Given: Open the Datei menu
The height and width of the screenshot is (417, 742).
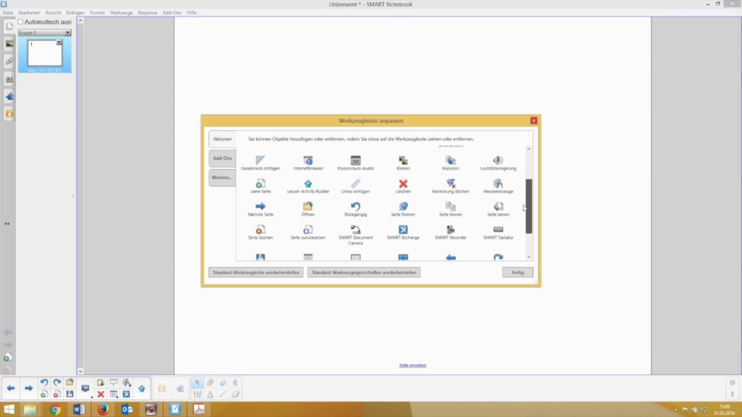Looking at the screenshot, I should [x=8, y=12].
